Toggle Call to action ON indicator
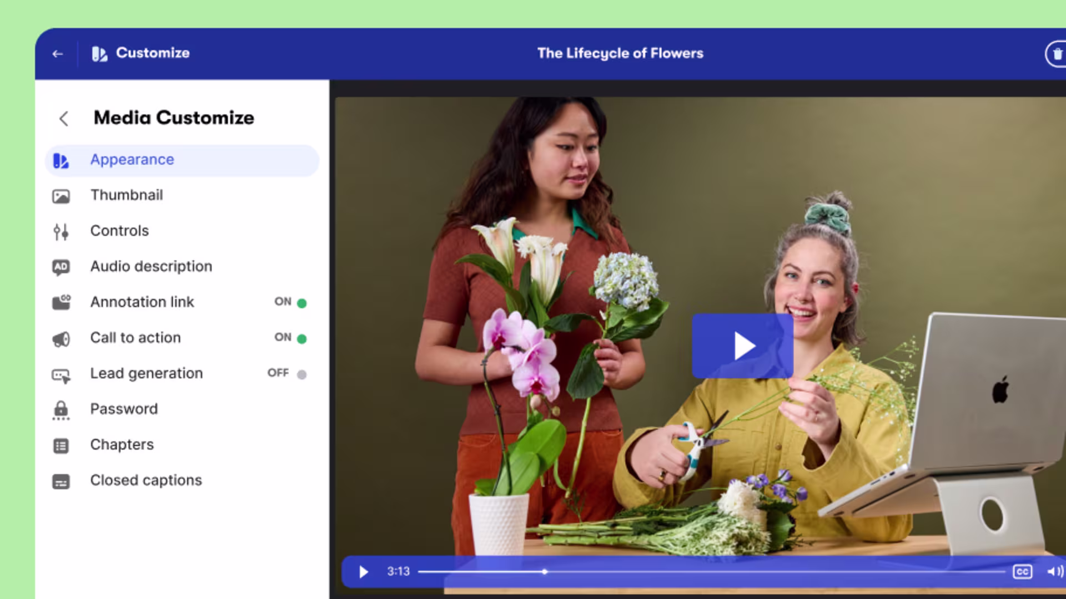Viewport: 1066px width, 599px height. pos(301,338)
